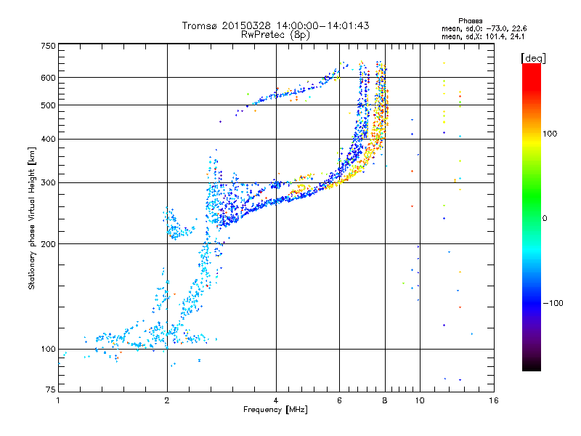This screenshot has height=436, width=581.
Task: Click the y-axis tick label '750'
Action: click(48, 46)
